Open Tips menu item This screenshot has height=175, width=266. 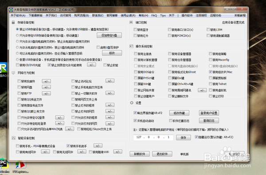click(x=163, y=16)
